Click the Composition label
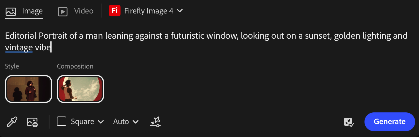 (x=75, y=66)
